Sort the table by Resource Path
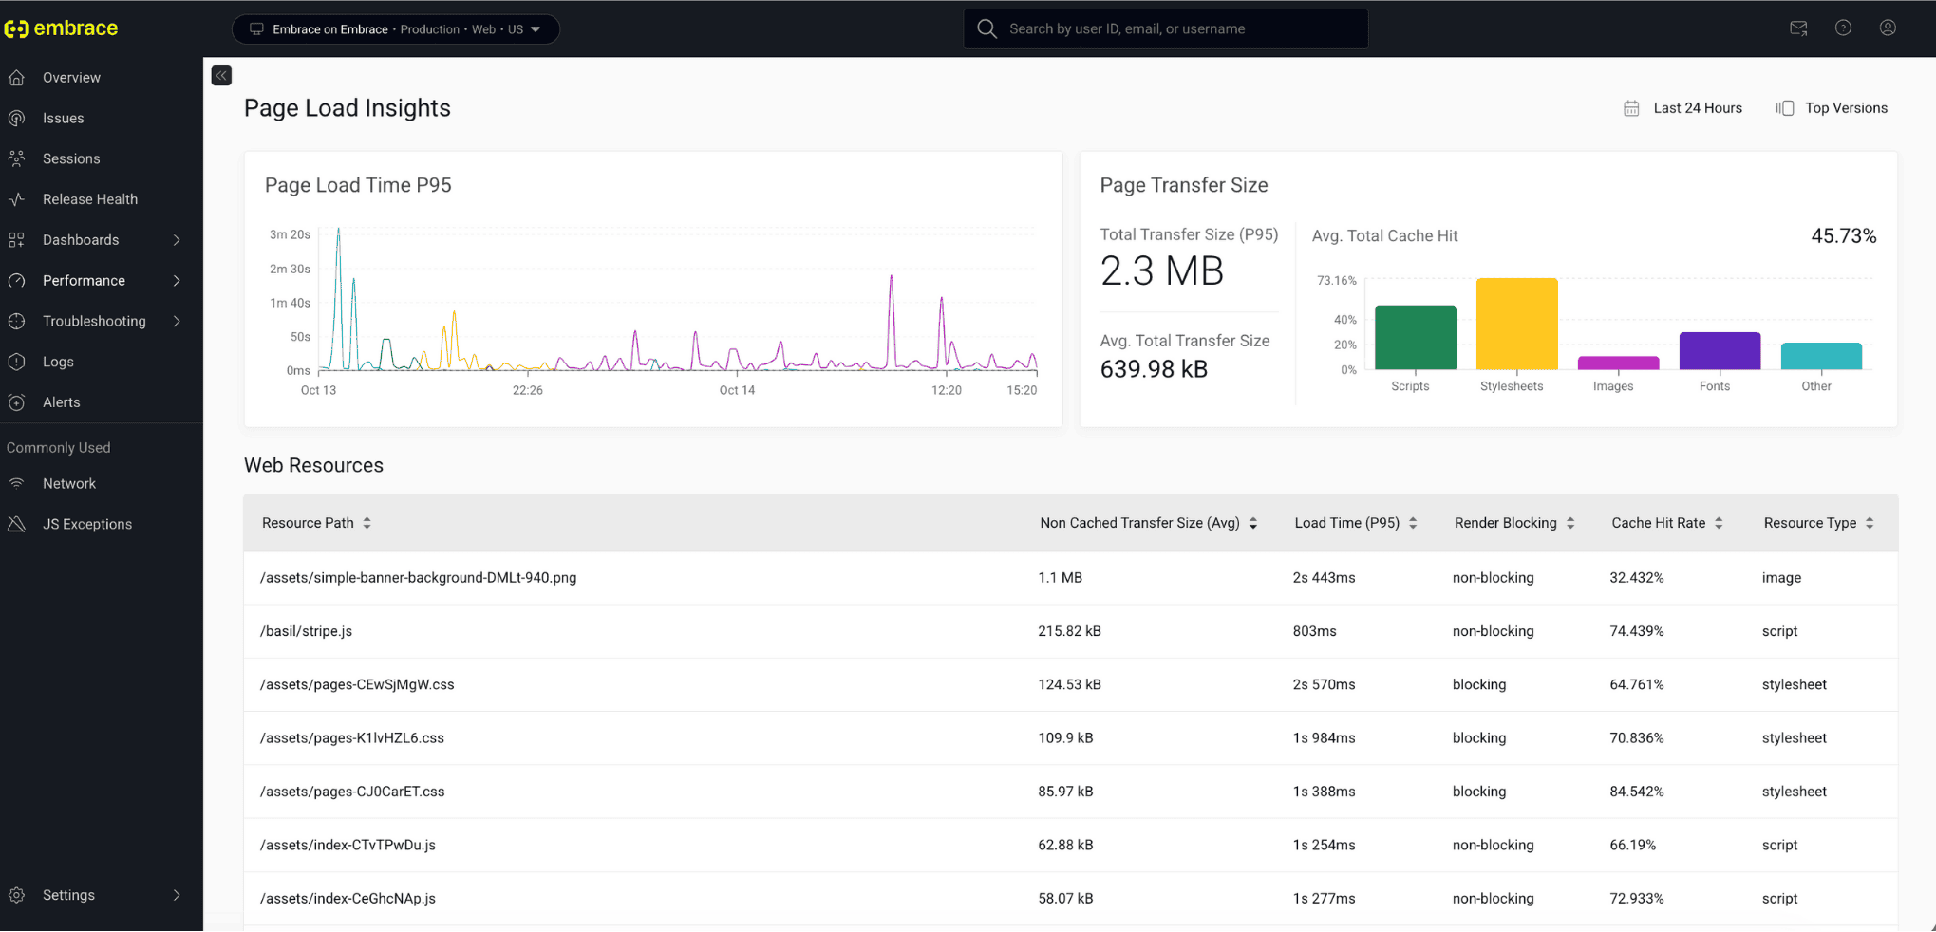This screenshot has width=1936, height=932. (367, 523)
